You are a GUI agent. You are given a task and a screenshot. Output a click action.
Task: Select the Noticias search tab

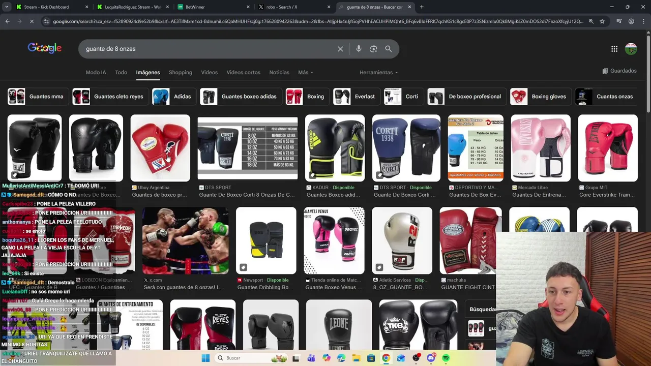[x=279, y=72]
